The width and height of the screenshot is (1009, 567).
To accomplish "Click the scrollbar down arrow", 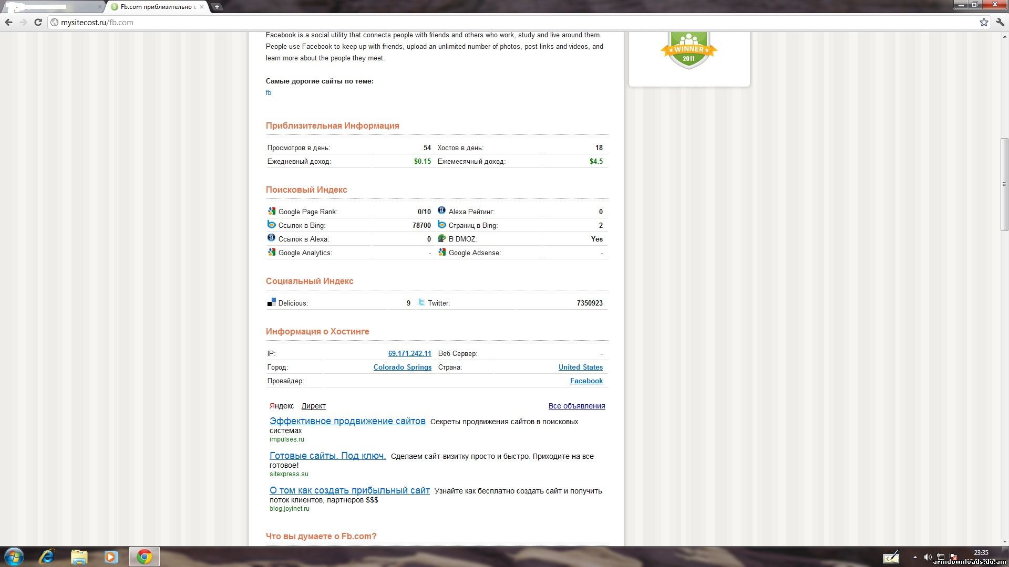I will tap(1004, 542).
